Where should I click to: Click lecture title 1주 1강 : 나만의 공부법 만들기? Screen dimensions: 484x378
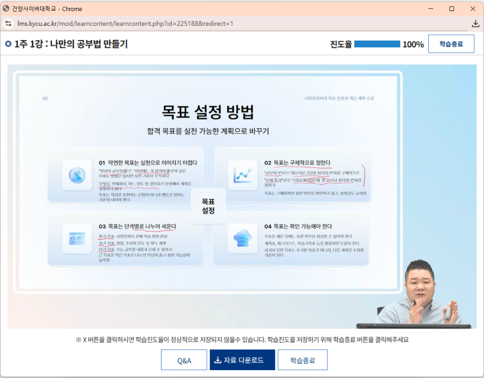tap(71, 44)
